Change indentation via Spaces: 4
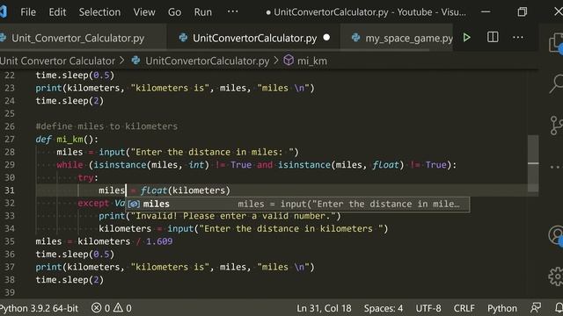This screenshot has width=563, height=316. [x=384, y=308]
